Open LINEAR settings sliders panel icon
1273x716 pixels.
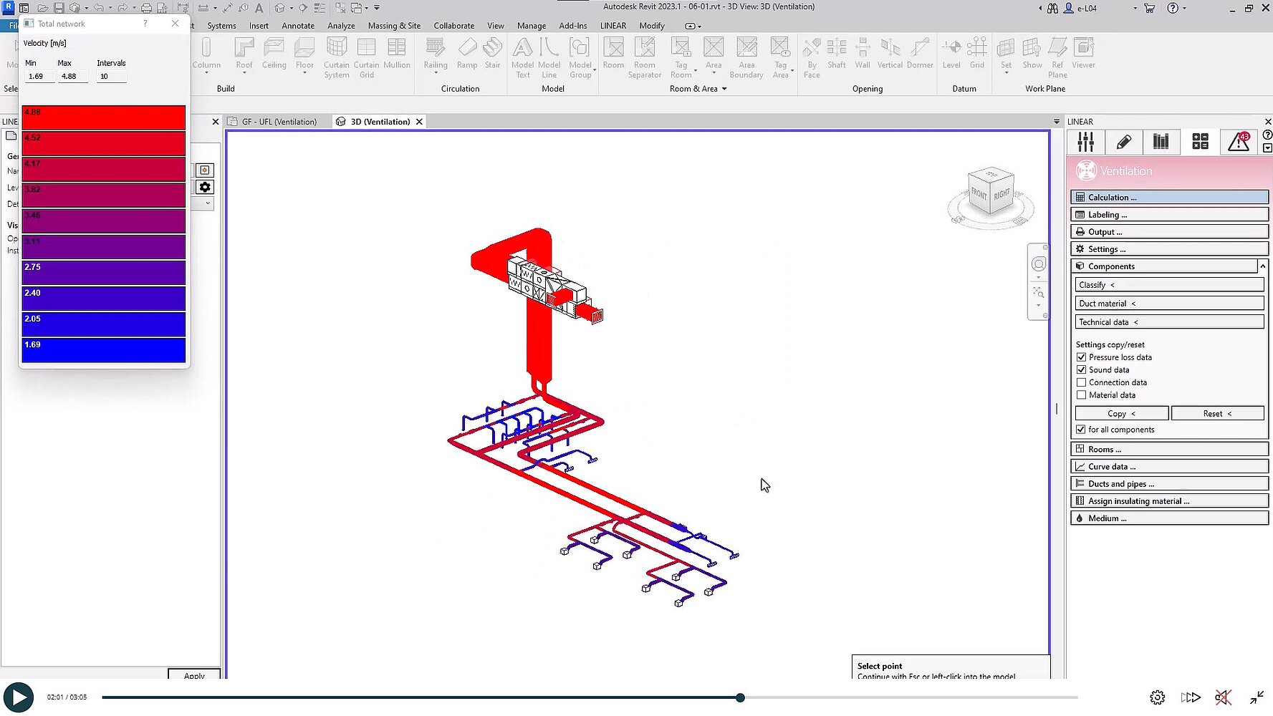point(1085,142)
